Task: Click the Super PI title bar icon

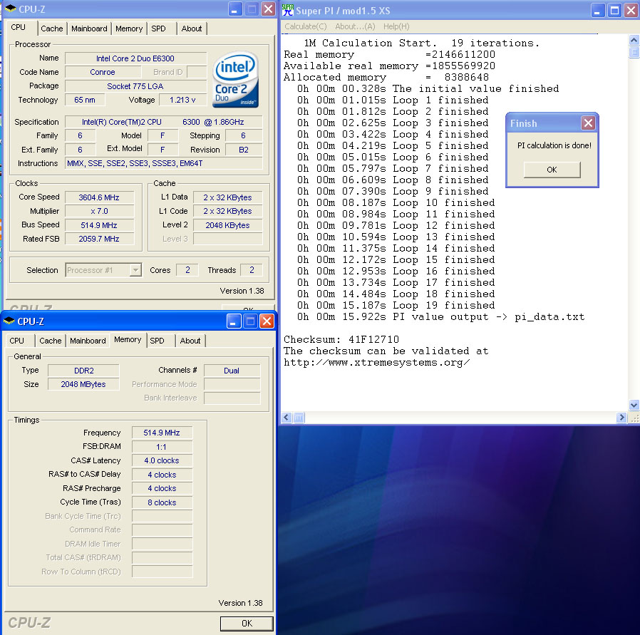Action: coord(288,10)
